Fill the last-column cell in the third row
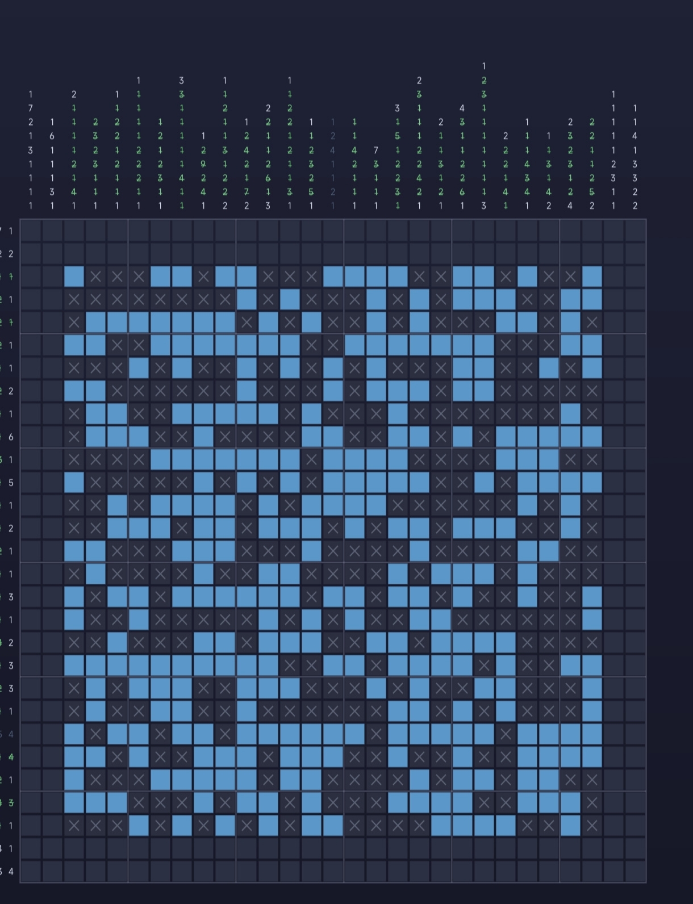Screen dimensions: 693x904 [635, 277]
